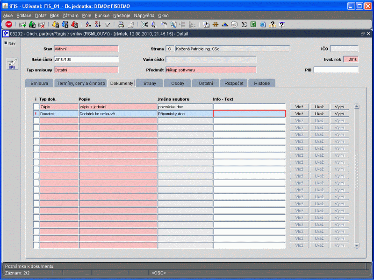
Task: Click the empty PID input field
Action: click(x=336, y=70)
